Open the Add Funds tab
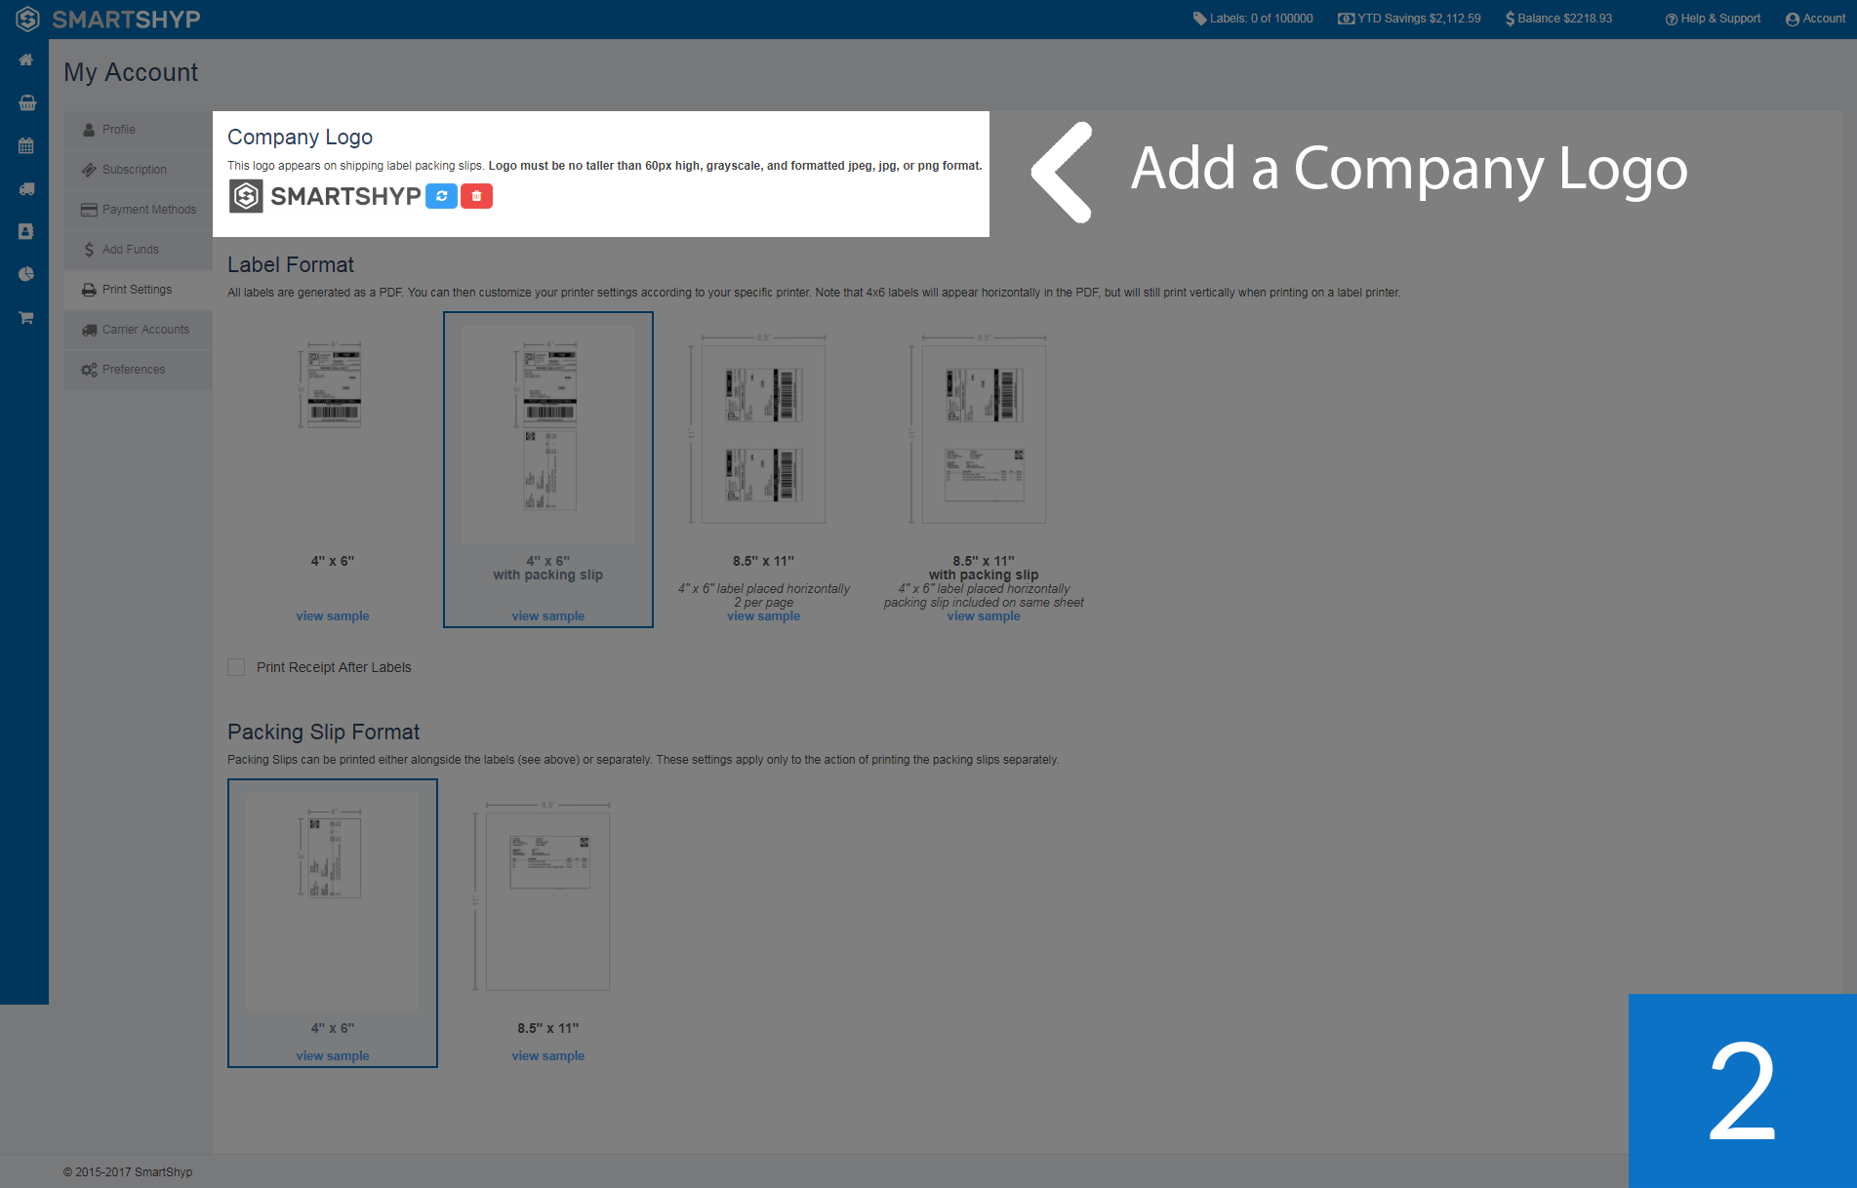The width and height of the screenshot is (1857, 1188). pyautogui.click(x=138, y=250)
